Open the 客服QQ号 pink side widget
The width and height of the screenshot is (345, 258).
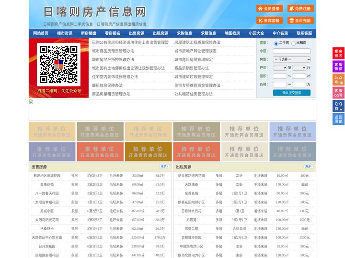pyautogui.click(x=338, y=93)
